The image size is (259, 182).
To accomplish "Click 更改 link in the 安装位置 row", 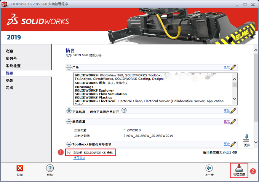I will pos(227,122).
